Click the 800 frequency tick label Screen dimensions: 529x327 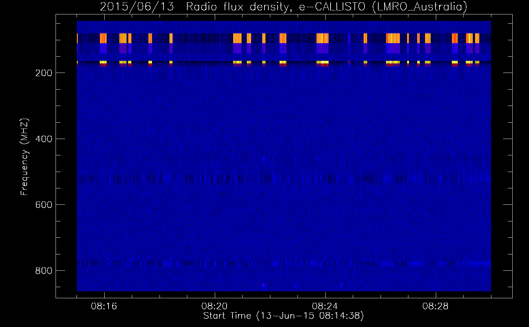pos(44,271)
